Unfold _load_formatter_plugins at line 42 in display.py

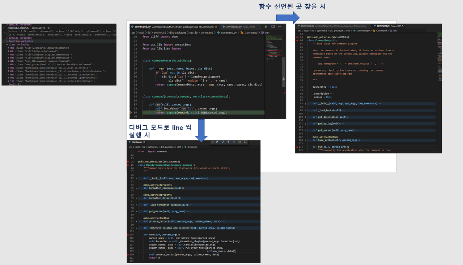pos(136,205)
